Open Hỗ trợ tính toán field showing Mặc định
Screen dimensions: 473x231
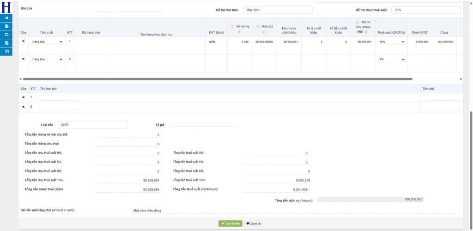tap(284, 10)
